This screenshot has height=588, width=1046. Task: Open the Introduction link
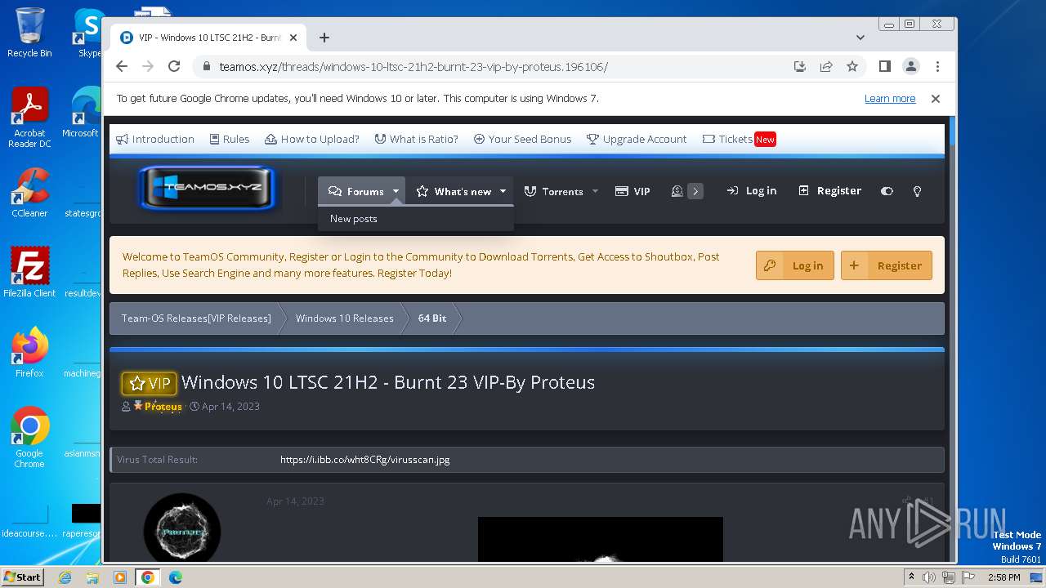click(155, 139)
